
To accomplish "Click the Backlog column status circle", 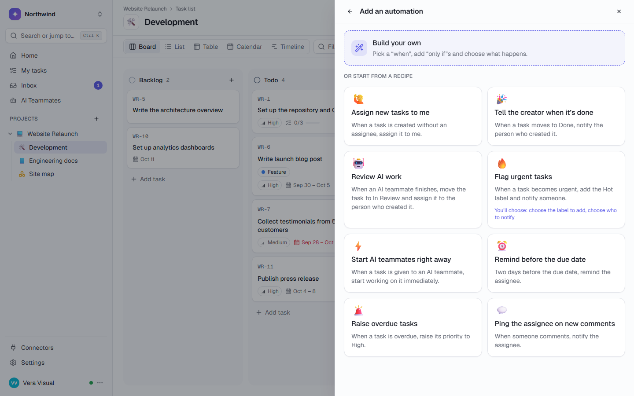I will tap(132, 80).
